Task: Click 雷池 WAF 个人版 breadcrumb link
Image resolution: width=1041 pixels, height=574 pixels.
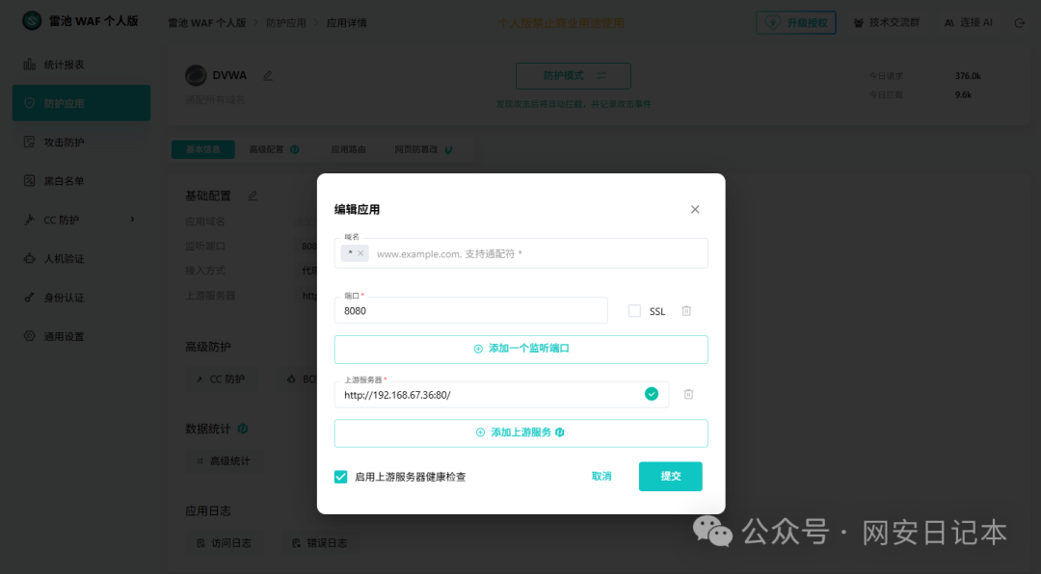Action: tap(206, 22)
